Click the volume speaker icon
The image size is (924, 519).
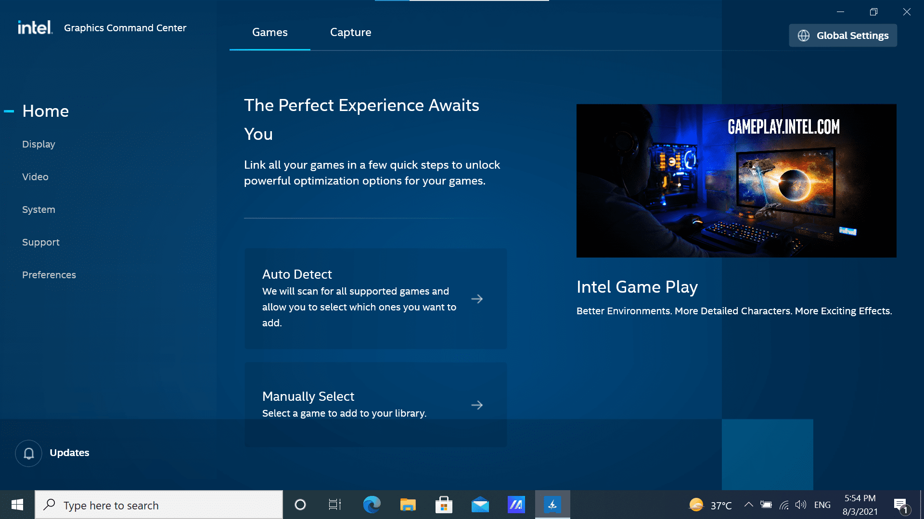coord(801,505)
